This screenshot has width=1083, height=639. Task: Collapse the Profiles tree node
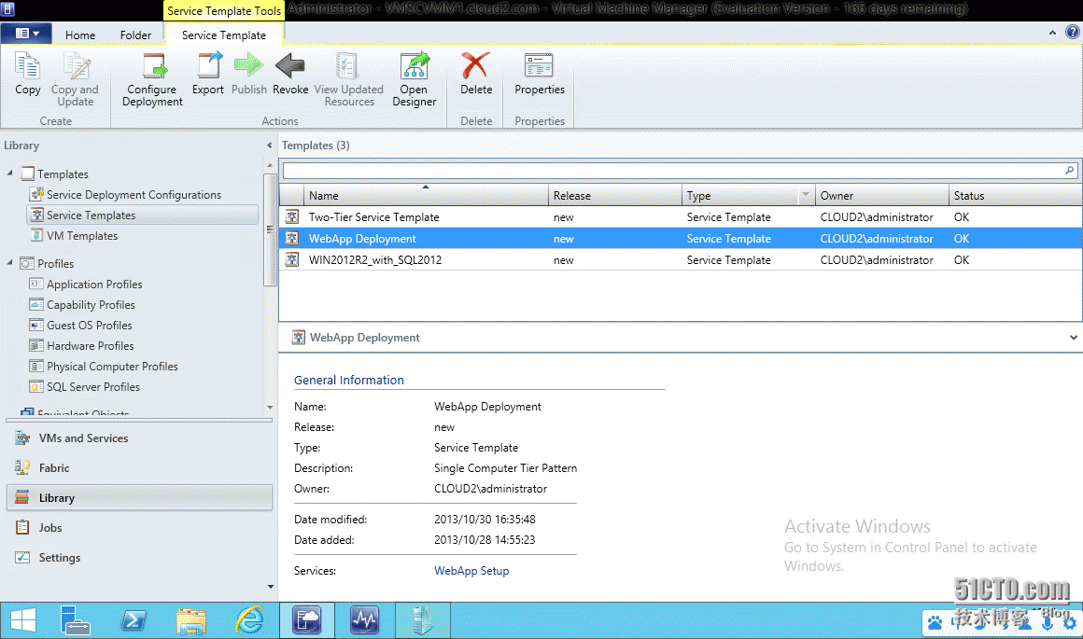9,263
